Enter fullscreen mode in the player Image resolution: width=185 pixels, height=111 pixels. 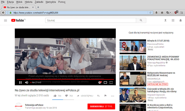coord(111,83)
